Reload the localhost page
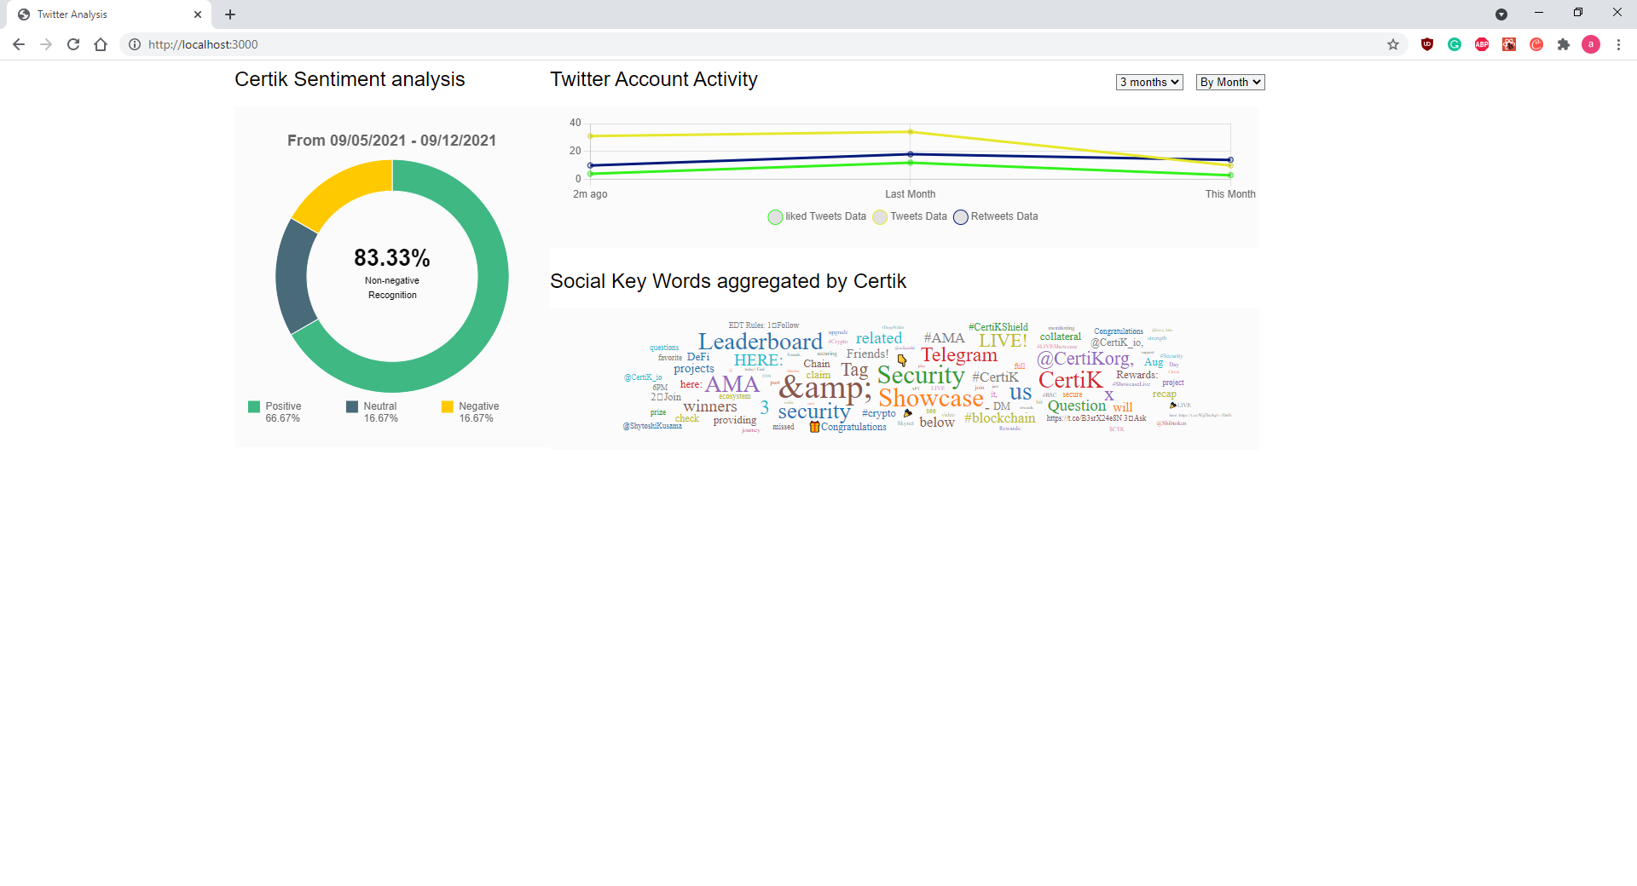 pos(73,44)
